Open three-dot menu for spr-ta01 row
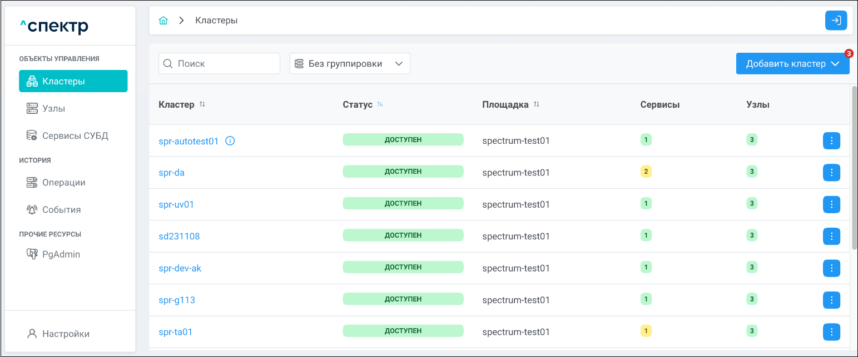 click(x=831, y=332)
